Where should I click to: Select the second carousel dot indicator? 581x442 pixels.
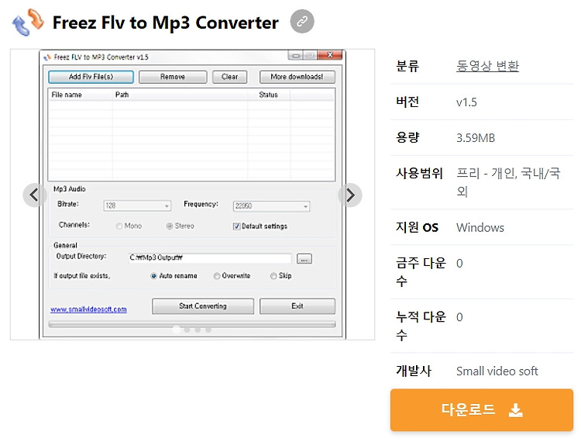coord(187,330)
